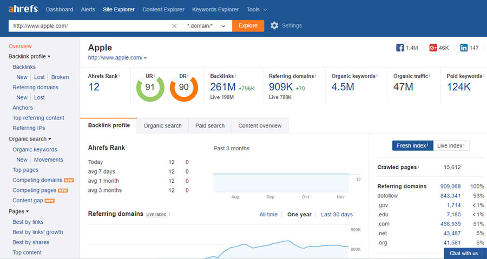Click the 843,341 dofollow count
This screenshot has height=259, width=487.
pos(450,196)
